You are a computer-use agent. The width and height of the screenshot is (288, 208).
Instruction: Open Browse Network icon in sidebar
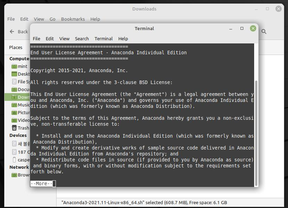pos(14,175)
